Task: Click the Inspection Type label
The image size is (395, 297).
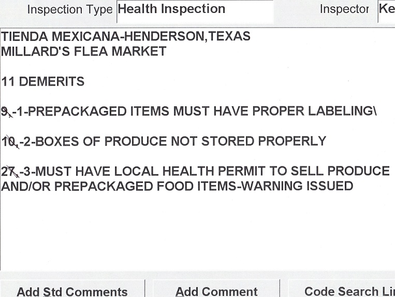Action: (69, 10)
